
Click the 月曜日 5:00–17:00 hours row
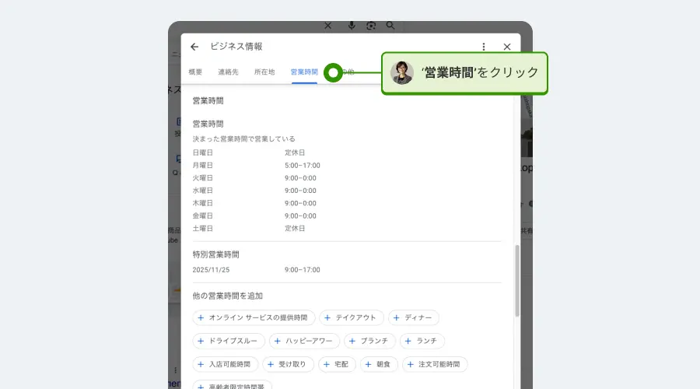click(x=257, y=166)
